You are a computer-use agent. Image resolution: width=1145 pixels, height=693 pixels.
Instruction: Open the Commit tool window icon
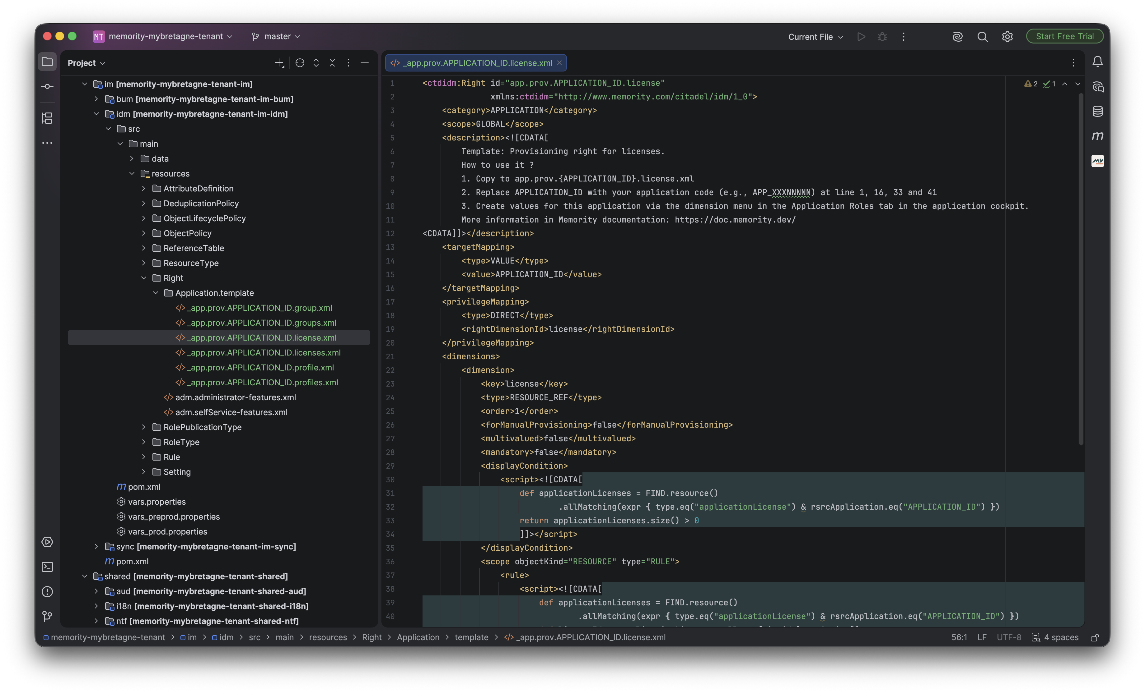47,87
